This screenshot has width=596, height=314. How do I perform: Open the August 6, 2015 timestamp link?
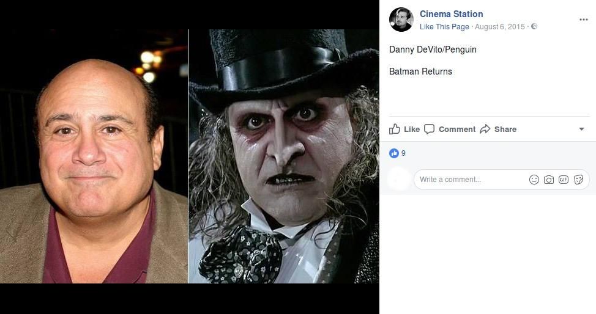click(x=499, y=27)
